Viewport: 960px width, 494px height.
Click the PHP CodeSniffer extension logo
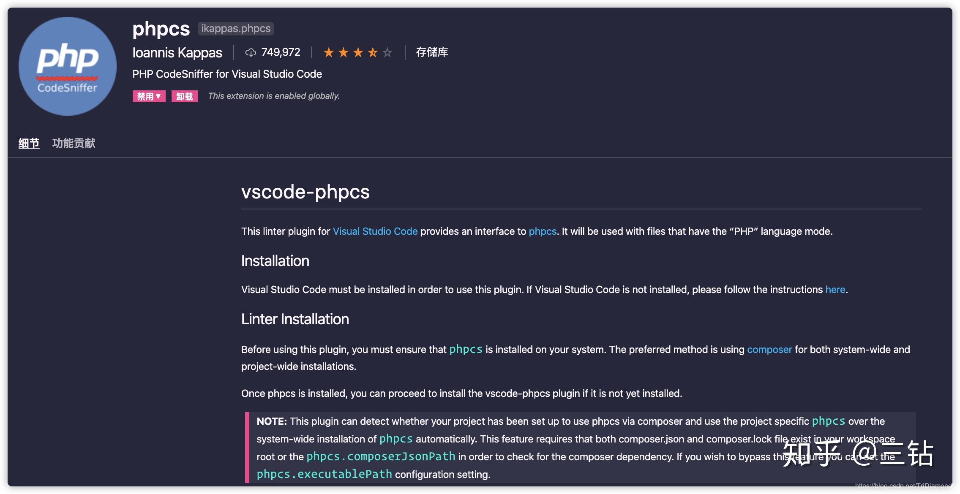[67, 66]
